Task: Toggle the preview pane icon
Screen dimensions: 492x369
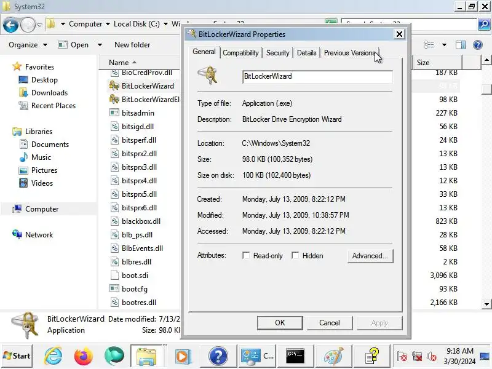Action: (461, 45)
